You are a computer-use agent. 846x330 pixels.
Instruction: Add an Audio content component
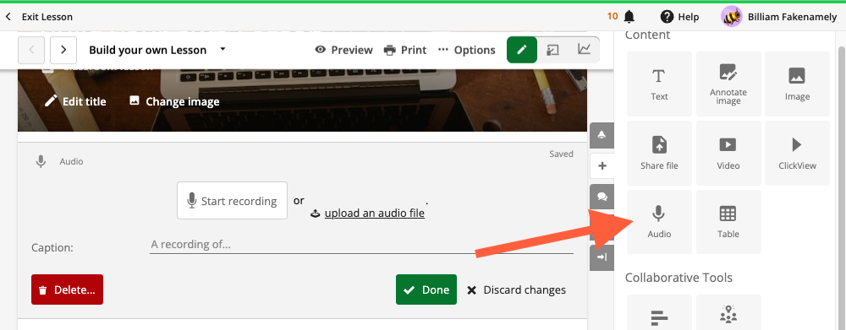pos(659,222)
